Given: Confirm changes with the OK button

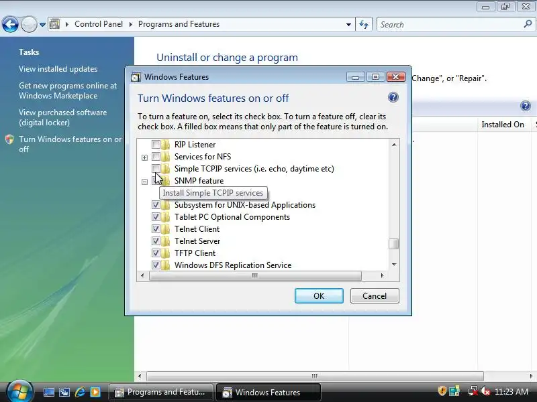Looking at the screenshot, I should (x=319, y=295).
